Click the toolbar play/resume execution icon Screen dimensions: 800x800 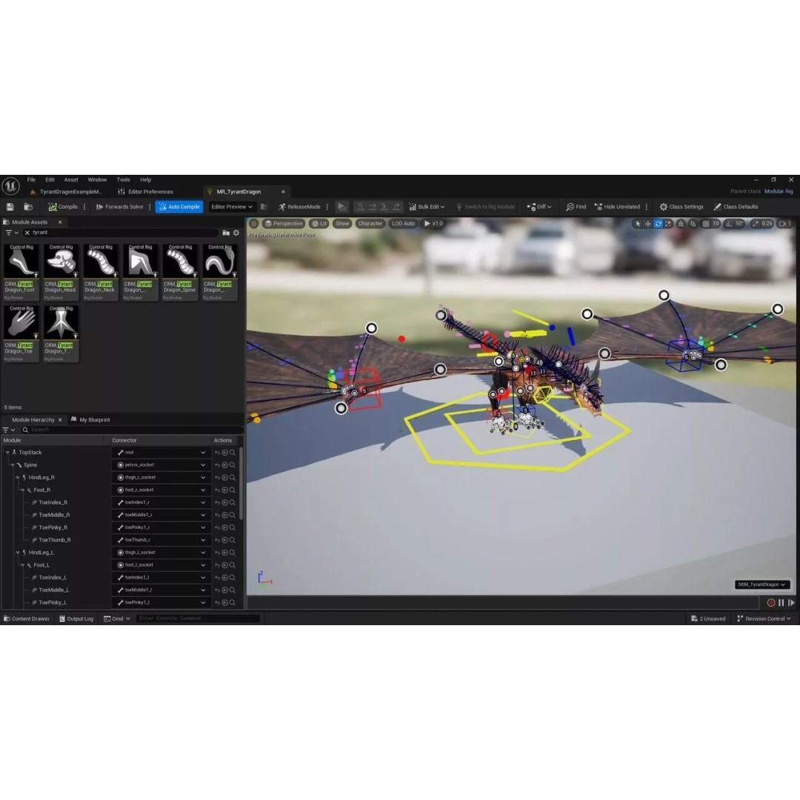pyautogui.click(x=341, y=207)
